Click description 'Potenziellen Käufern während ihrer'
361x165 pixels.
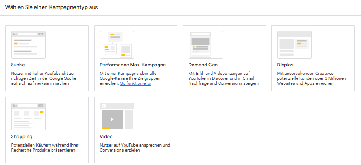pyautogui.click(x=45, y=148)
